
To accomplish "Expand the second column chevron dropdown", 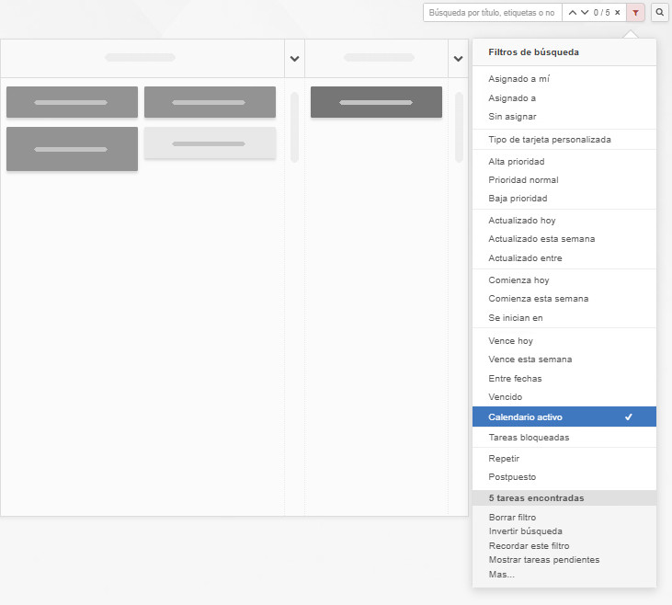I will (x=458, y=59).
